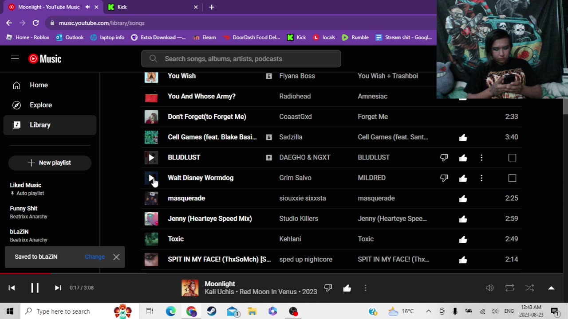Open Home - Roblox bookmark

28,37
